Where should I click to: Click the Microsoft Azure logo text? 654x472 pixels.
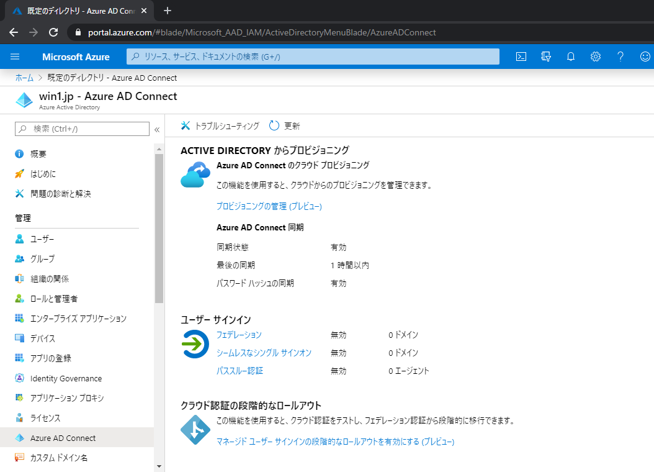coord(76,57)
